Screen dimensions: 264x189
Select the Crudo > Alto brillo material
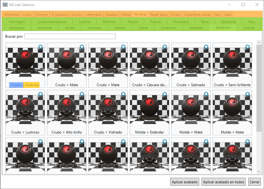[67, 113]
